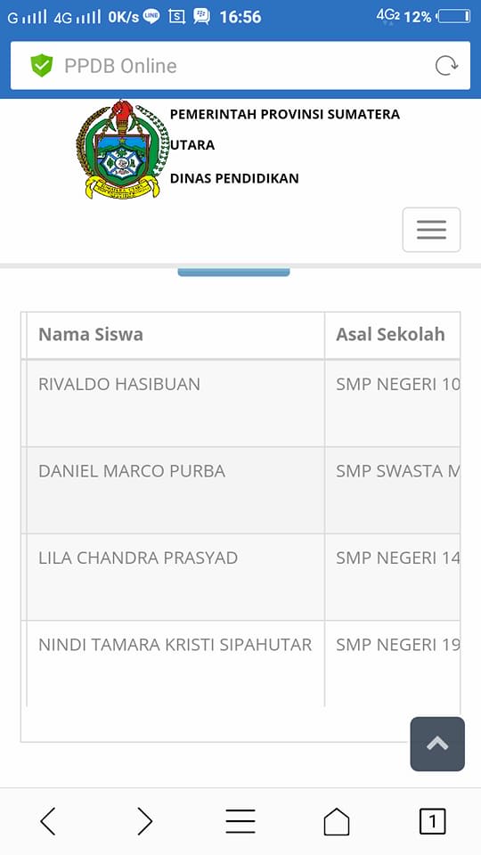This screenshot has height=855, width=481.
Task: Go forward with the browser forward arrow
Action: (x=144, y=821)
